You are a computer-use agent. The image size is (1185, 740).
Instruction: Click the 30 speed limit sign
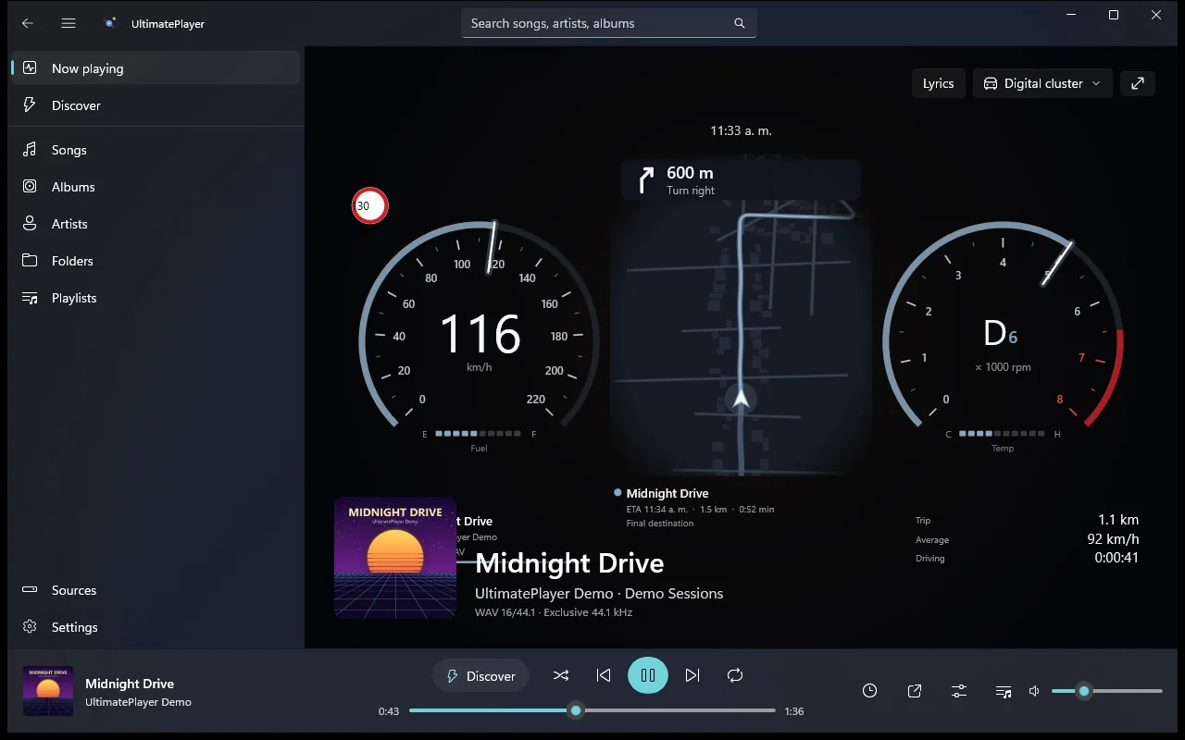(369, 205)
